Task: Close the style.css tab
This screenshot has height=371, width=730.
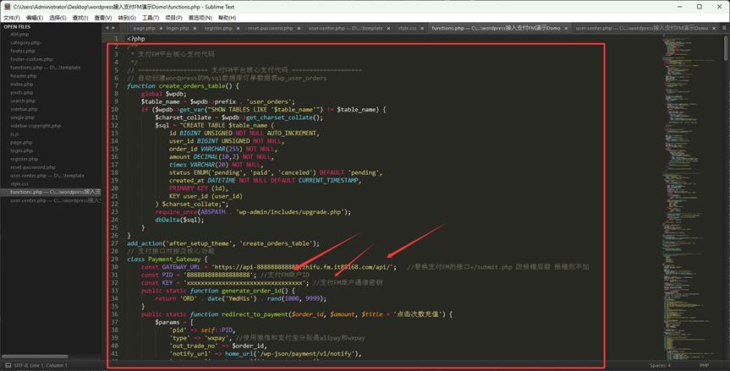Action: tap(422, 29)
